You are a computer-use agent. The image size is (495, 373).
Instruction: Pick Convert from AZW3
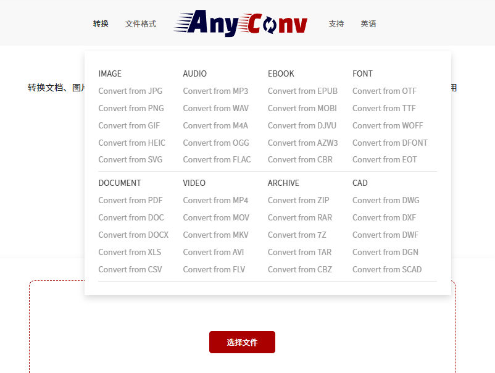click(303, 143)
